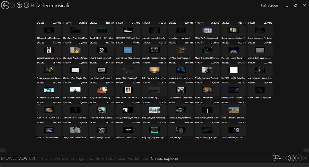The width and height of the screenshot is (309, 167).
Task: Select Timbaland ft. SoShy video thumbnail
Action: click(260, 90)
